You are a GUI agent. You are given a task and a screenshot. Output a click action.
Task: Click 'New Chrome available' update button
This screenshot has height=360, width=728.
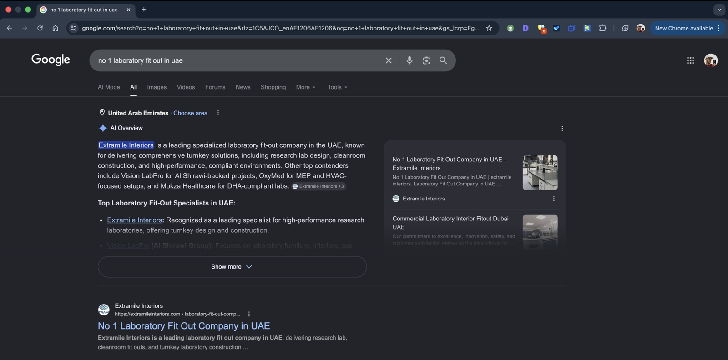pyautogui.click(x=684, y=28)
